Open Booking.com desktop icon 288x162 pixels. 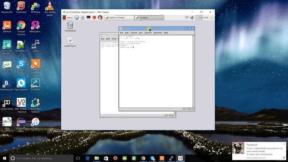click(x=7, y=85)
